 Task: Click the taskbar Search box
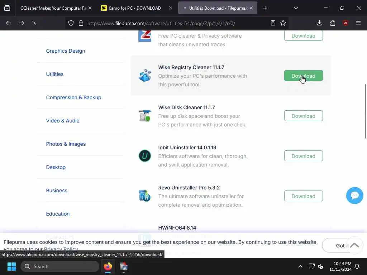point(60,266)
